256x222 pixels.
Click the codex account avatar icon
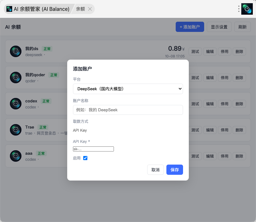point(16,104)
